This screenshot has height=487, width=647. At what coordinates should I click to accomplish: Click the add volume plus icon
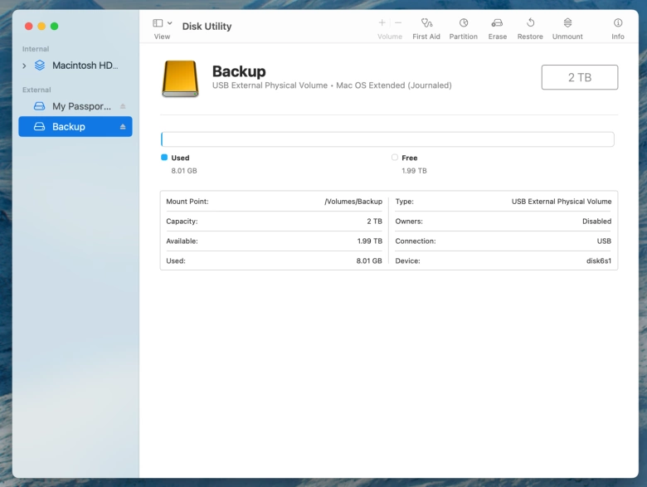coord(382,23)
